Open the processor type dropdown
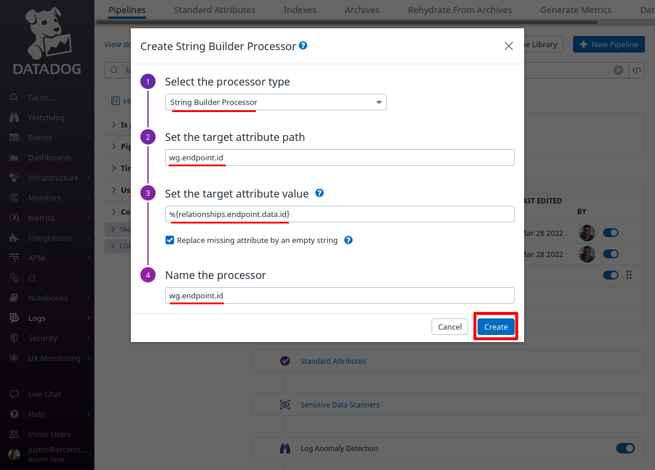The width and height of the screenshot is (655, 470). click(276, 103)
